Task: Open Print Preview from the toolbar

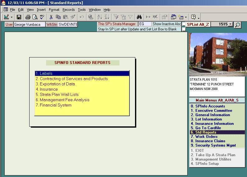Action: click(x=35, y=17)
